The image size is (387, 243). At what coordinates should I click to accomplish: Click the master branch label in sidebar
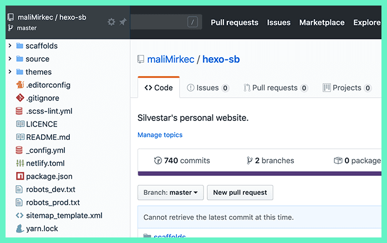coord(27,28)
